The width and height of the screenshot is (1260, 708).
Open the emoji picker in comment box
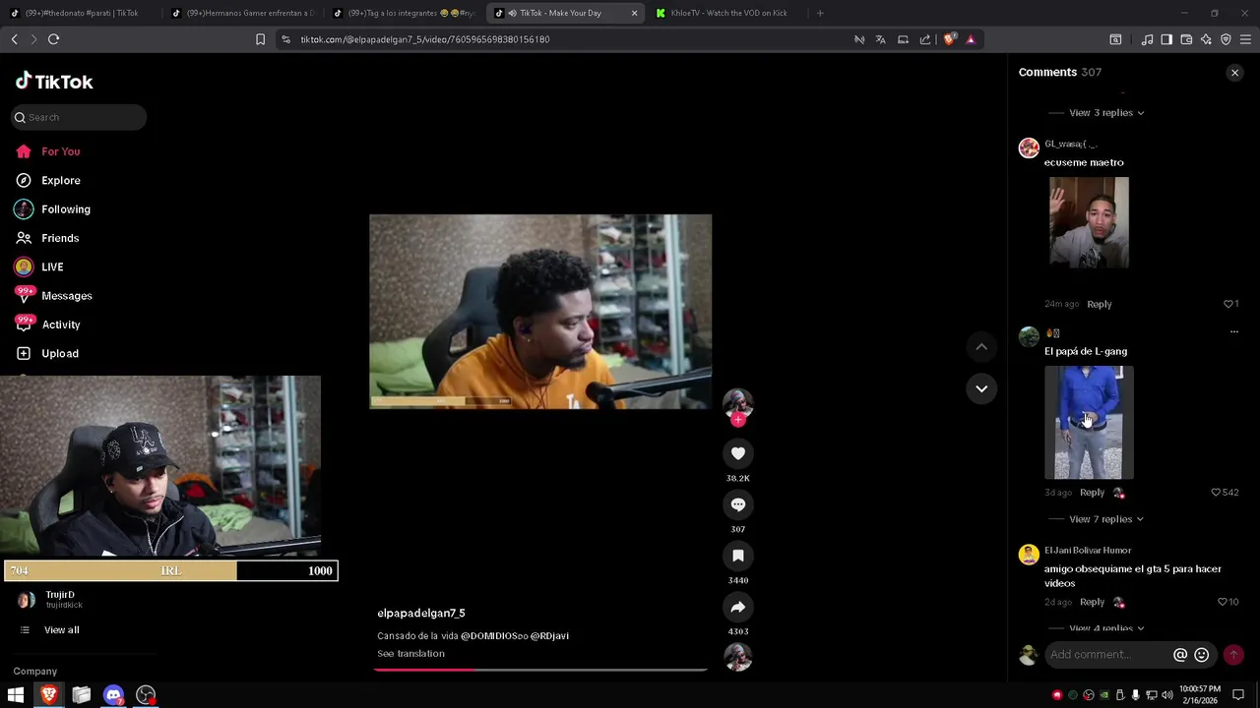[x=1202, y=655]
